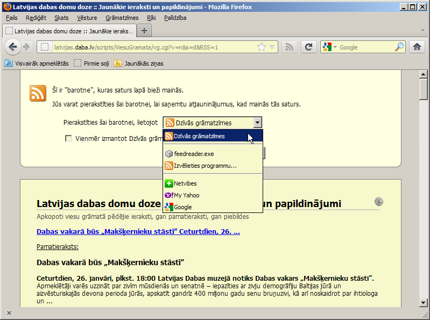Open the Rīki menu
Viewport: 430px width, 320px height.
pos(151,18)
